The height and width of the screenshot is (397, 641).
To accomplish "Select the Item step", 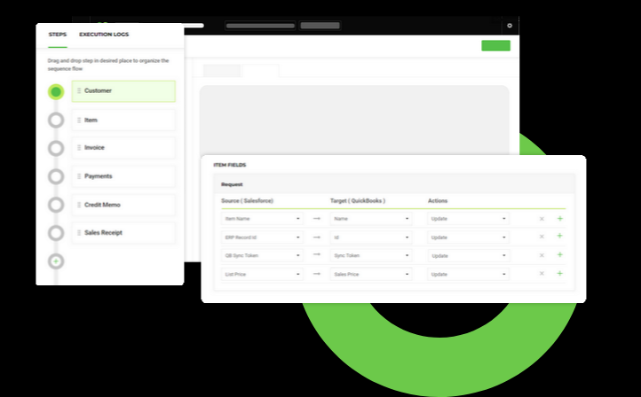I will (x=123, y=120).
